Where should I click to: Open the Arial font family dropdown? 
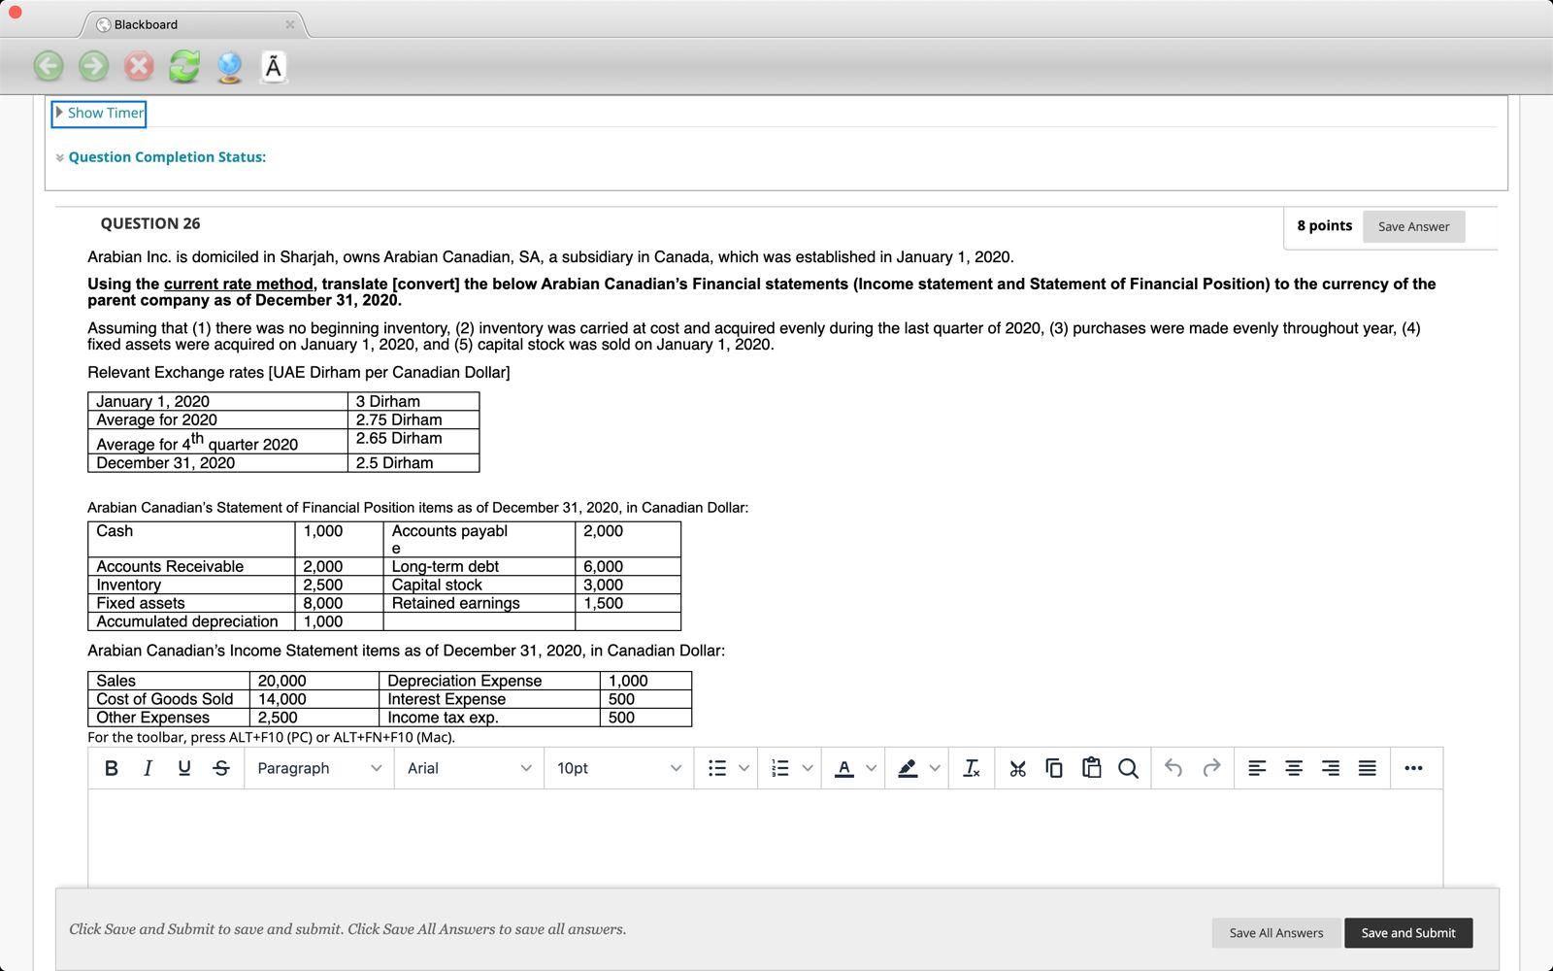point(468,768)
